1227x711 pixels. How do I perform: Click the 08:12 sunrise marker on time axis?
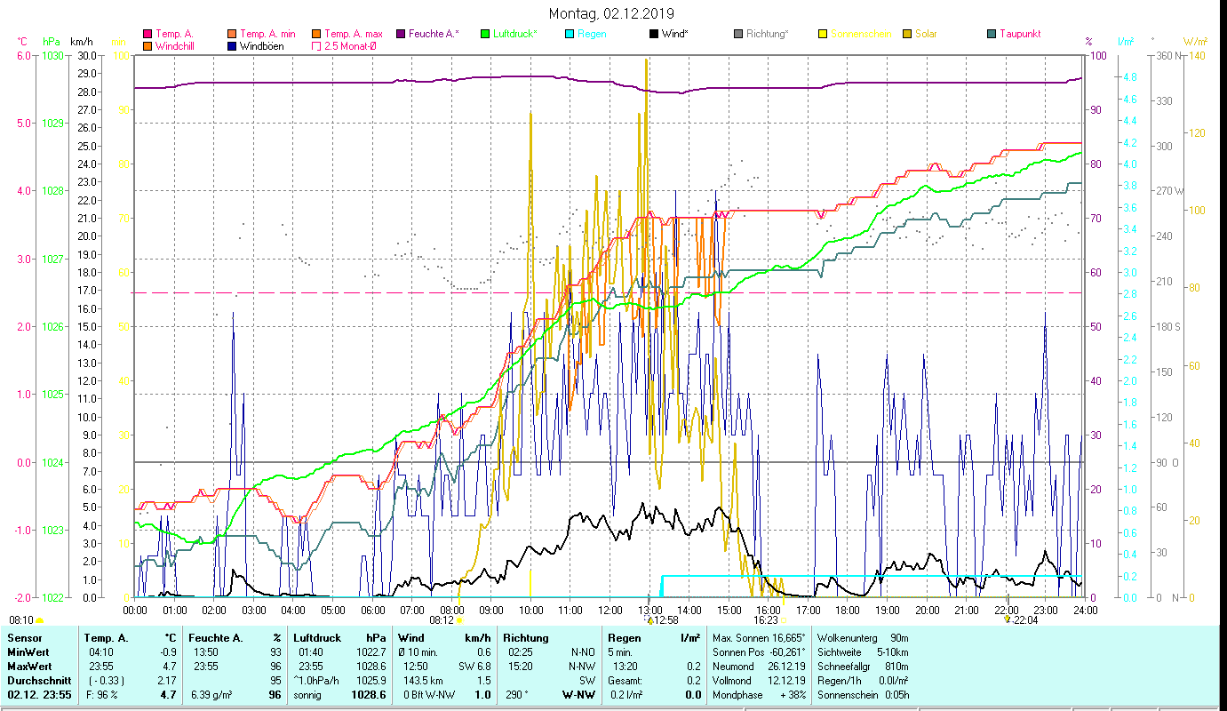[442, 620]
